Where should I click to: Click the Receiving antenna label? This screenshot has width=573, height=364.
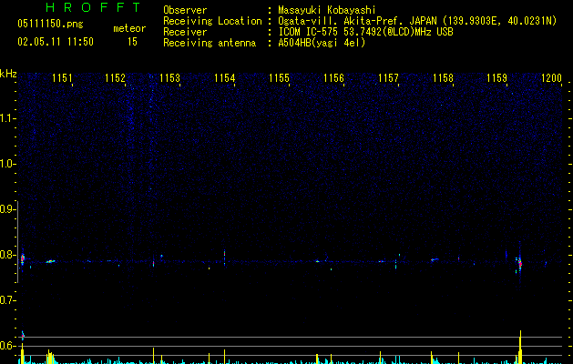[x=210, y=43]
